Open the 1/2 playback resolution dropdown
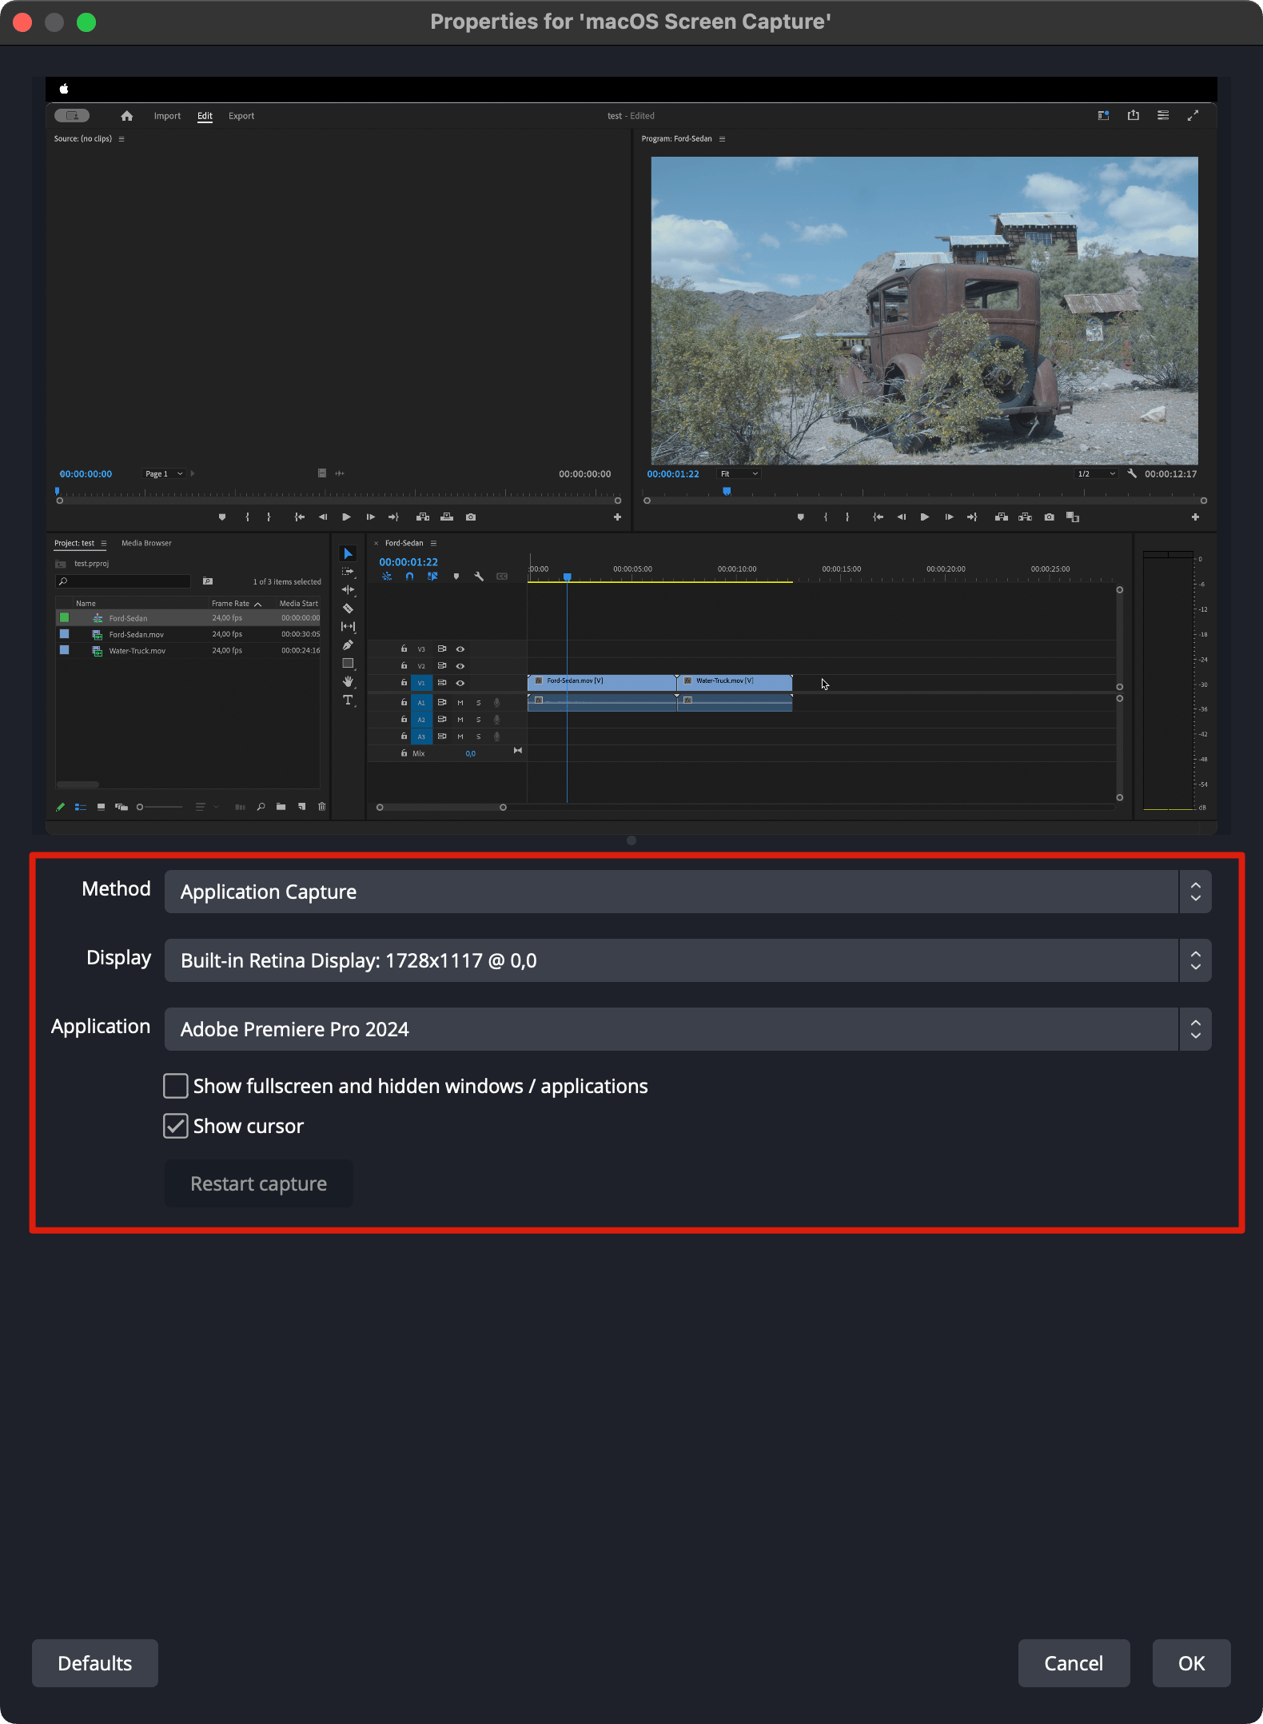1263x1724 pixels. [x=1095, y=474]
